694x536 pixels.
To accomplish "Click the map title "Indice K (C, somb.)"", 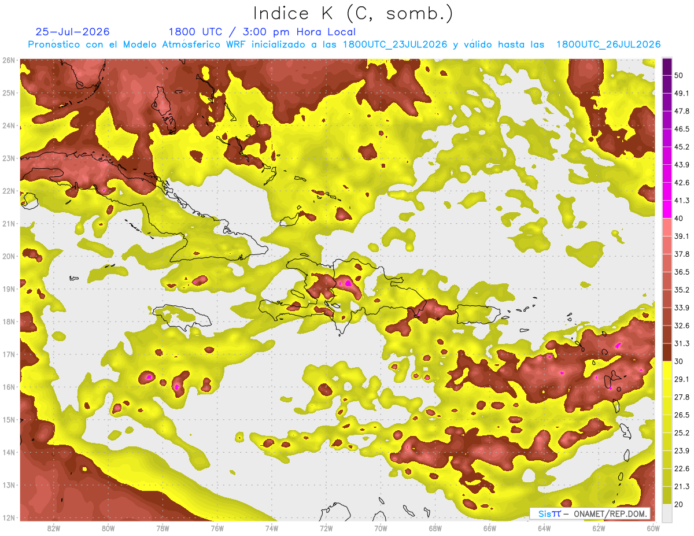I will pyautogui.click(x=353, y=13).
